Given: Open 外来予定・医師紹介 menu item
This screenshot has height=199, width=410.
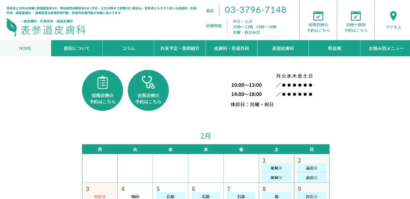Looking at the screenshot, I should (x=180, y=48).
